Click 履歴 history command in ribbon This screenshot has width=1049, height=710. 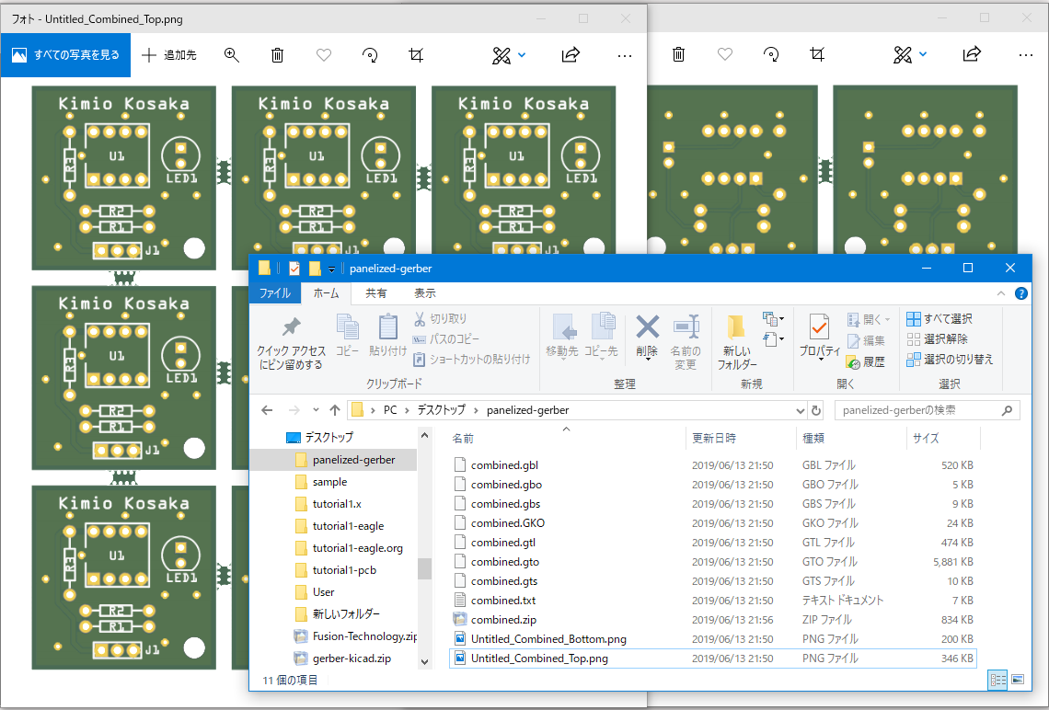pyautogui.click(x=867, y=361)
